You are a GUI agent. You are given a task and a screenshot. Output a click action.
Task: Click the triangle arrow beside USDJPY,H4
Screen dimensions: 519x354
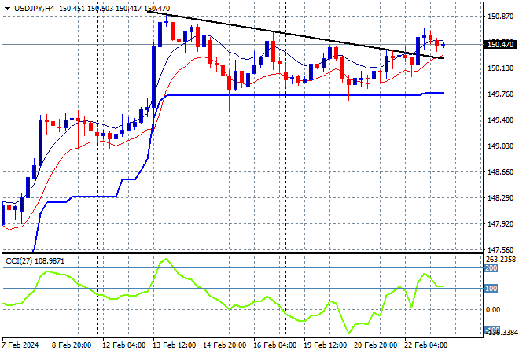coord(7,9)
